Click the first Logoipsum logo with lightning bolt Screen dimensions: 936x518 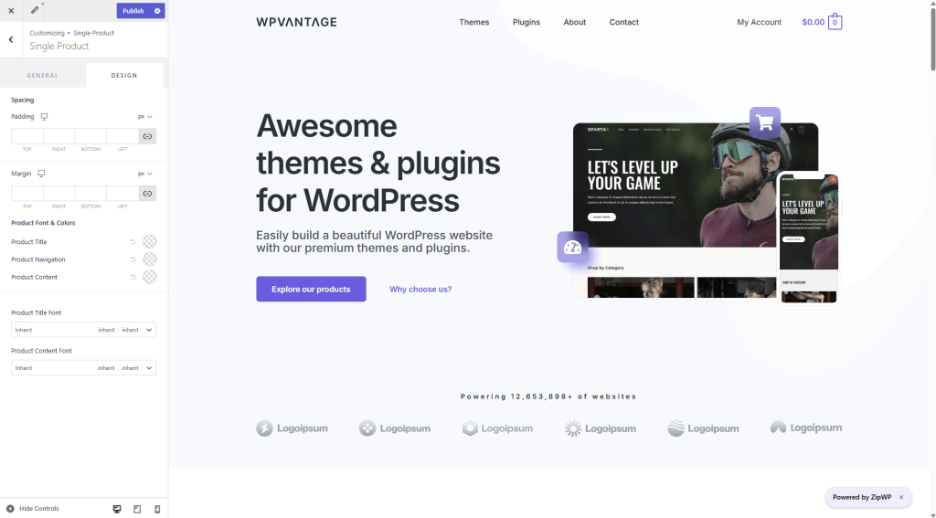pyautogui.click(x=292, y=428)
